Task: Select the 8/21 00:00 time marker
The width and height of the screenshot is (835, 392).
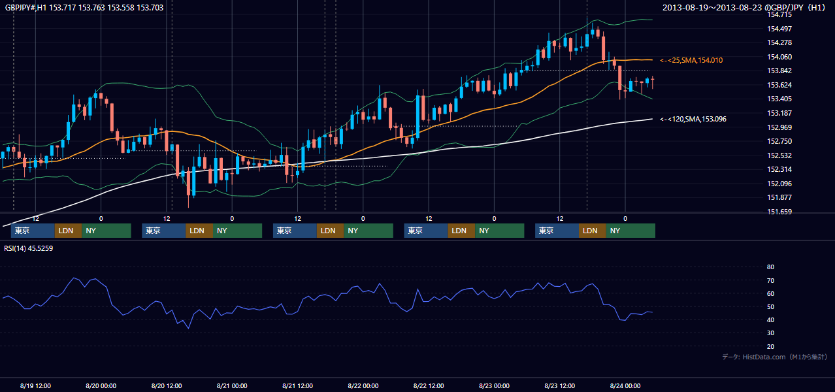Action: tap(232, 385)
